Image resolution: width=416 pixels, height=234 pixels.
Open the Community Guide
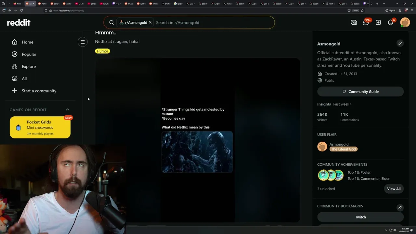tap(360, 92)
